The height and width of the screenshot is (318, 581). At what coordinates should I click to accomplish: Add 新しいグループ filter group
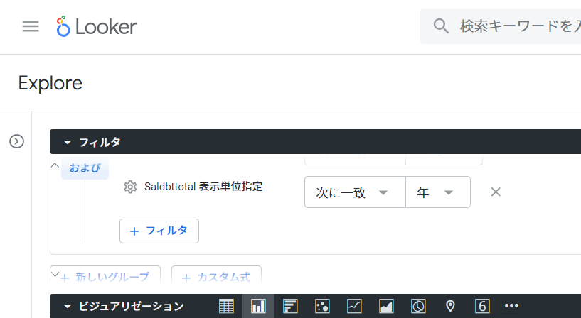click(105, 276)
